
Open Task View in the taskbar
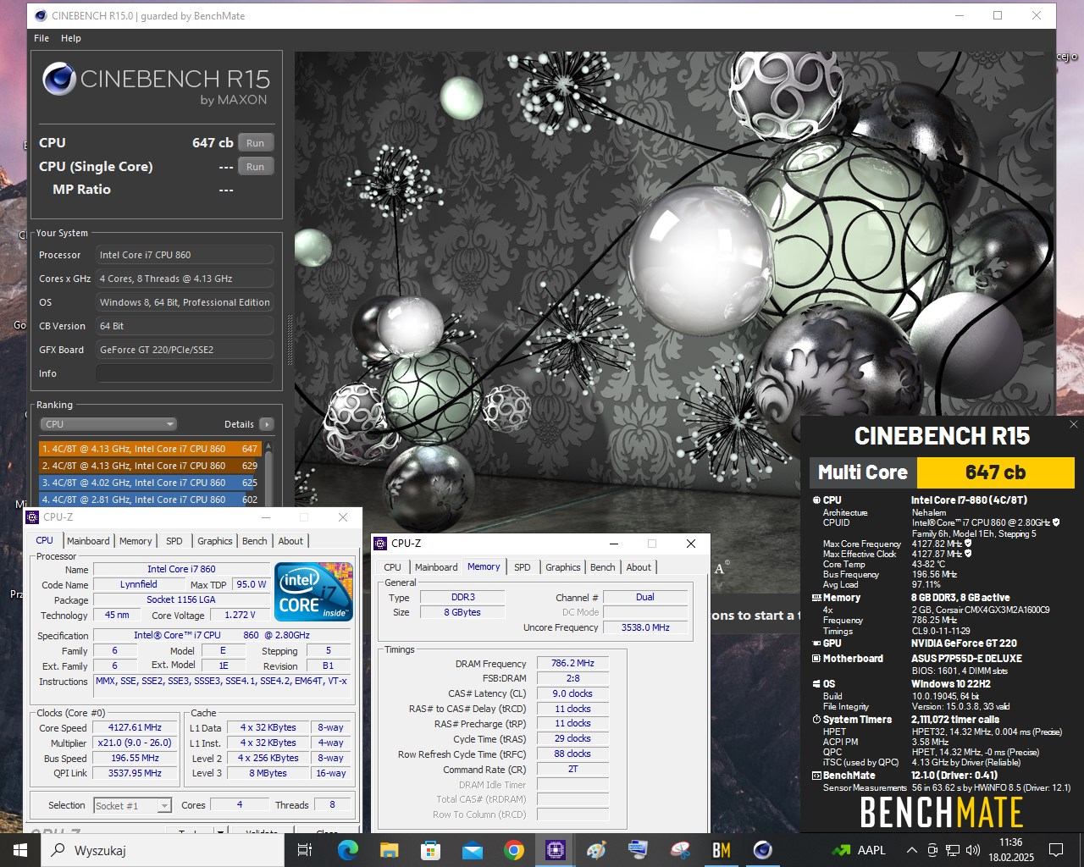click(305, 850)
